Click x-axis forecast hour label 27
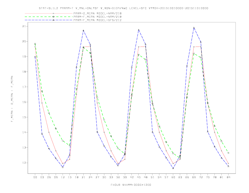The height and width of the screenshot is (193, 249). (x=97, y=177)
